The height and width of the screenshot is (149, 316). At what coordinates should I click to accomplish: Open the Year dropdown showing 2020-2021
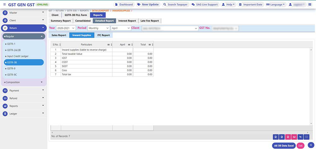66,28
